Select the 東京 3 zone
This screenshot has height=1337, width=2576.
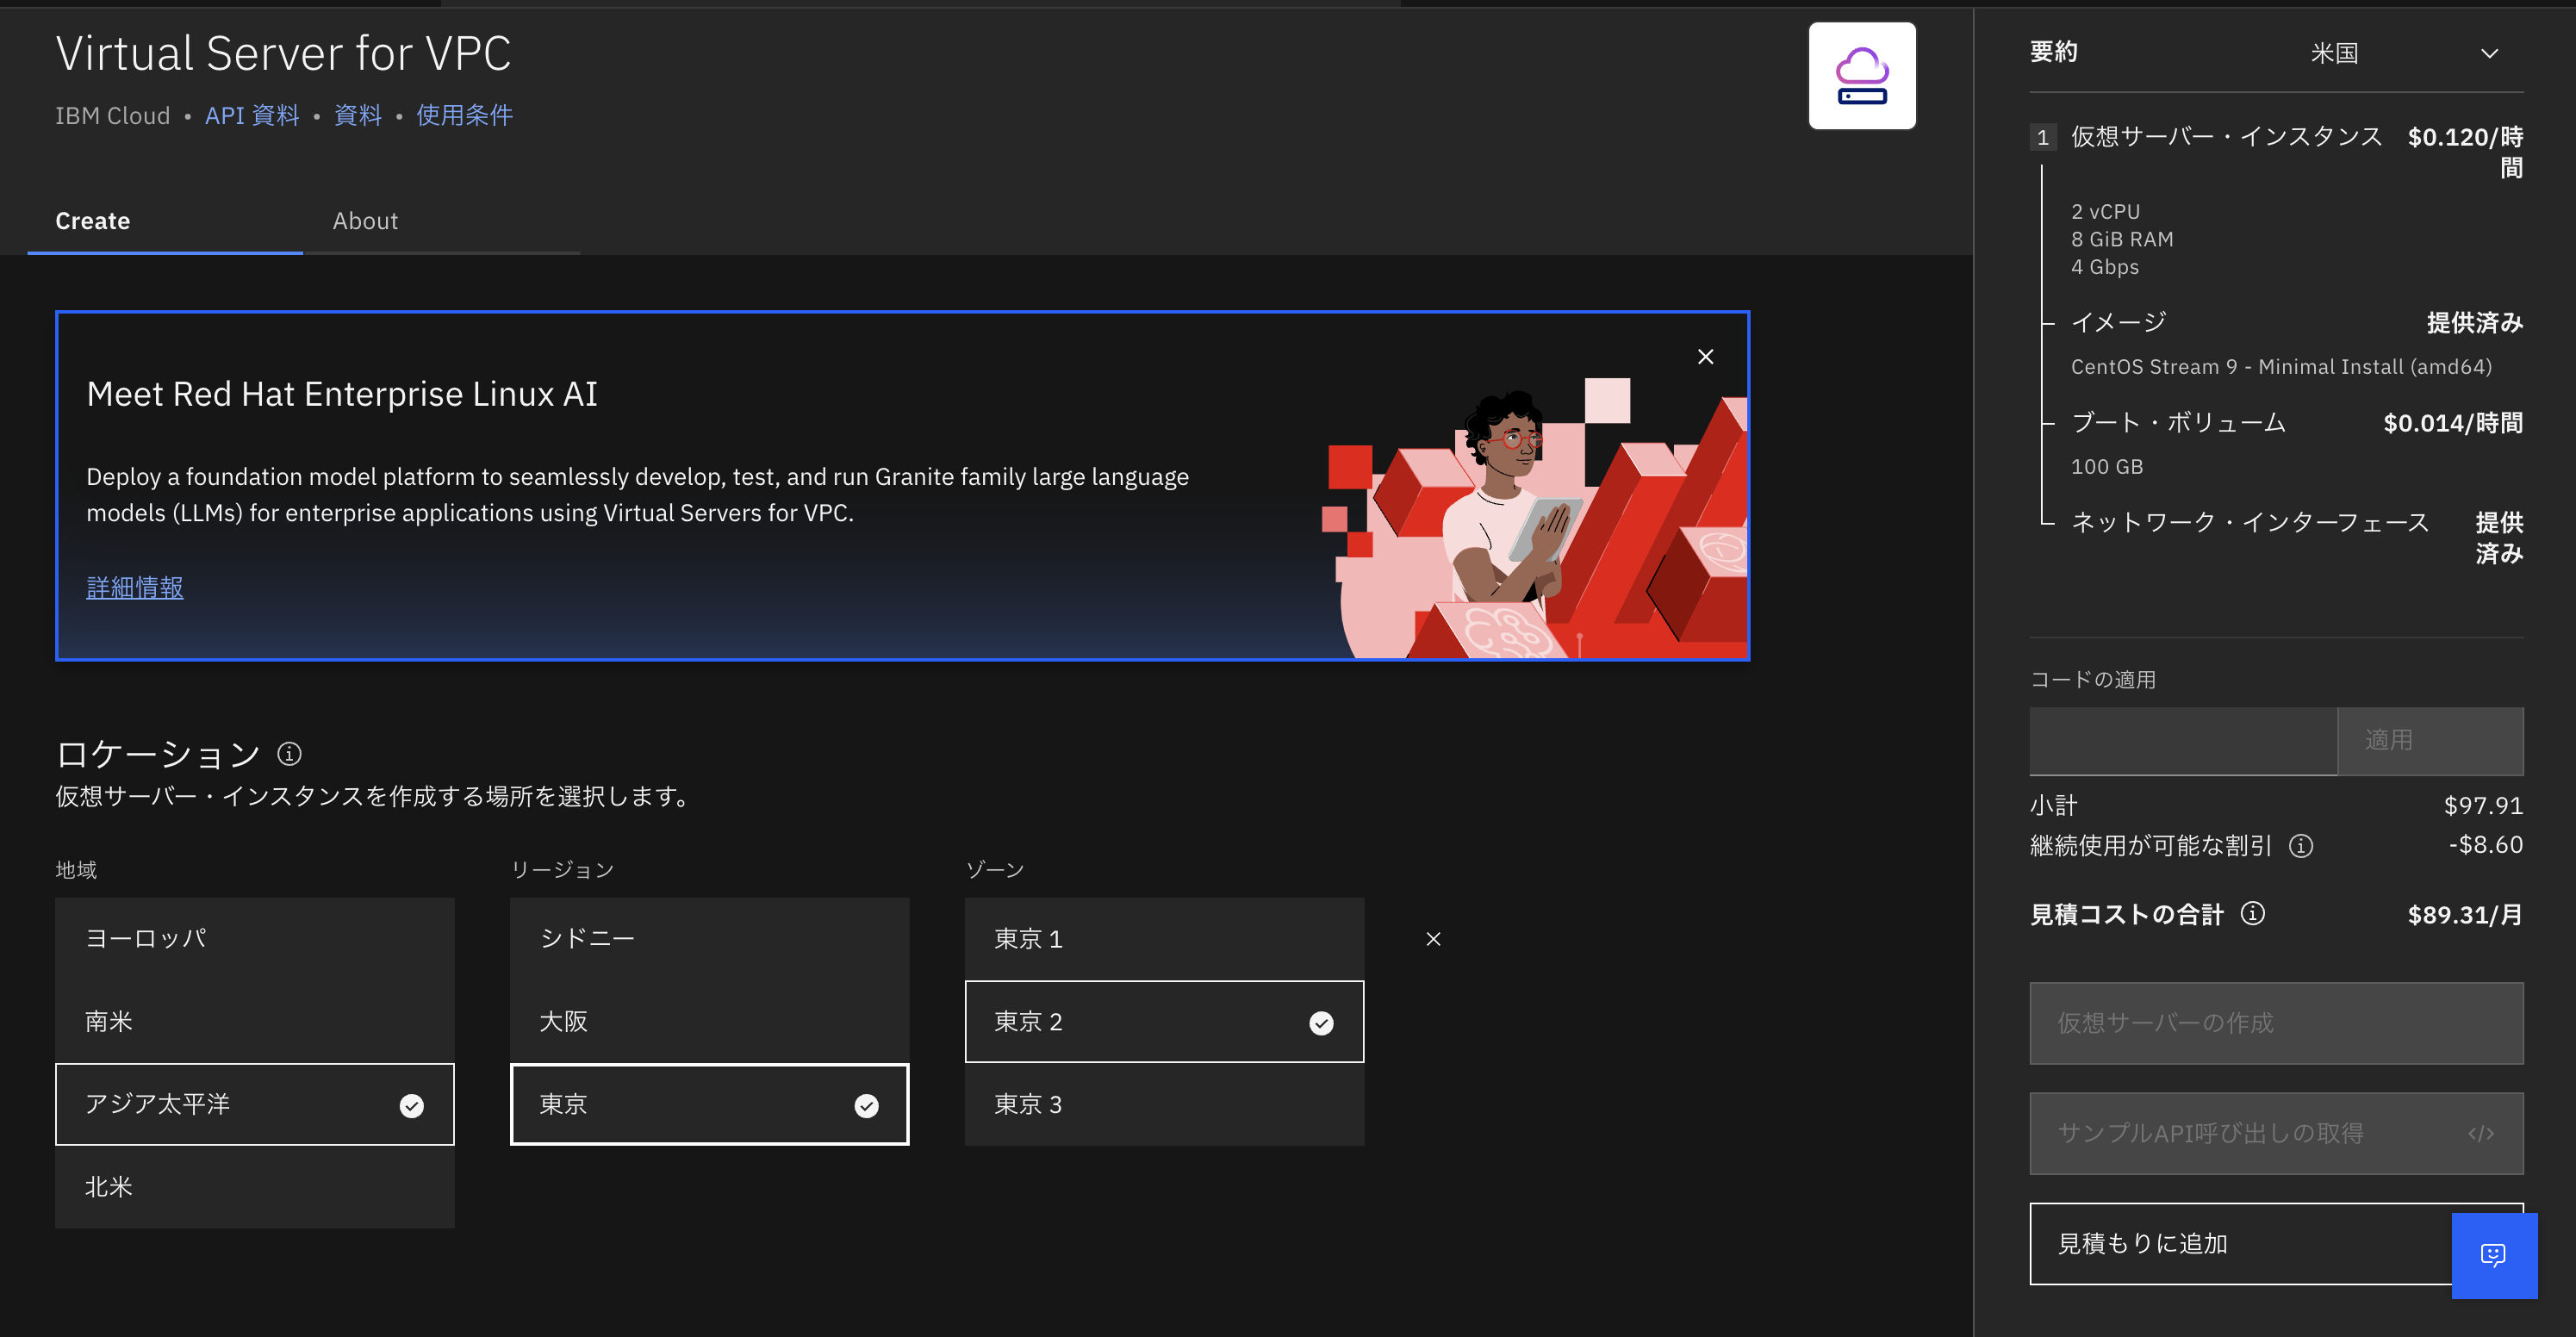(1164, 1104)
